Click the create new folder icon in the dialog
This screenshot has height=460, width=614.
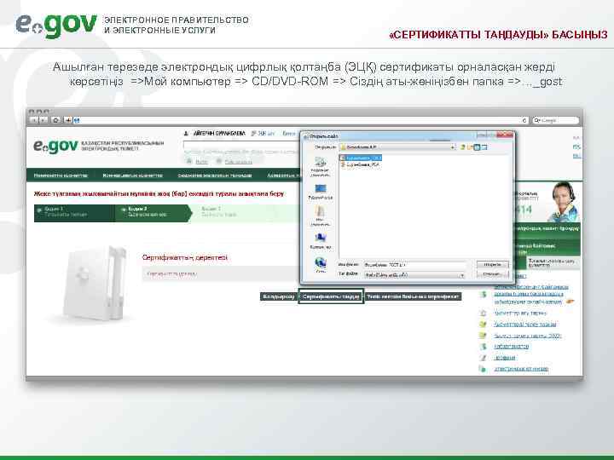[x=477, y=147]
